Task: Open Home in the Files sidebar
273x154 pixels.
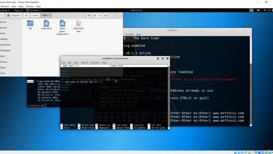Action: click(3, 33)
